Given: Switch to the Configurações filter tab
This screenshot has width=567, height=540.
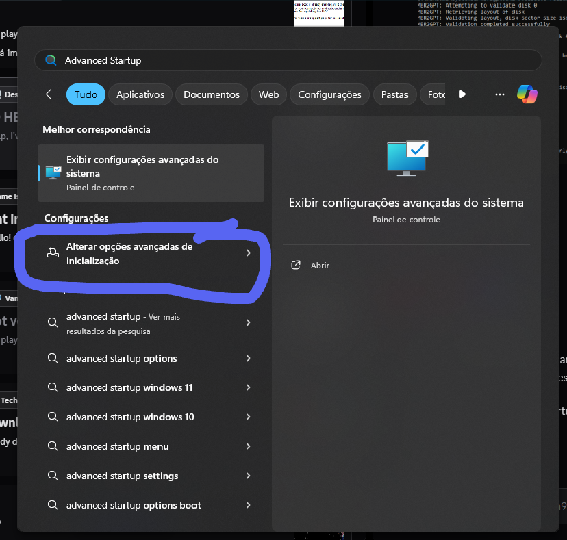Looking at the screenshot, I should coord(329,94).
